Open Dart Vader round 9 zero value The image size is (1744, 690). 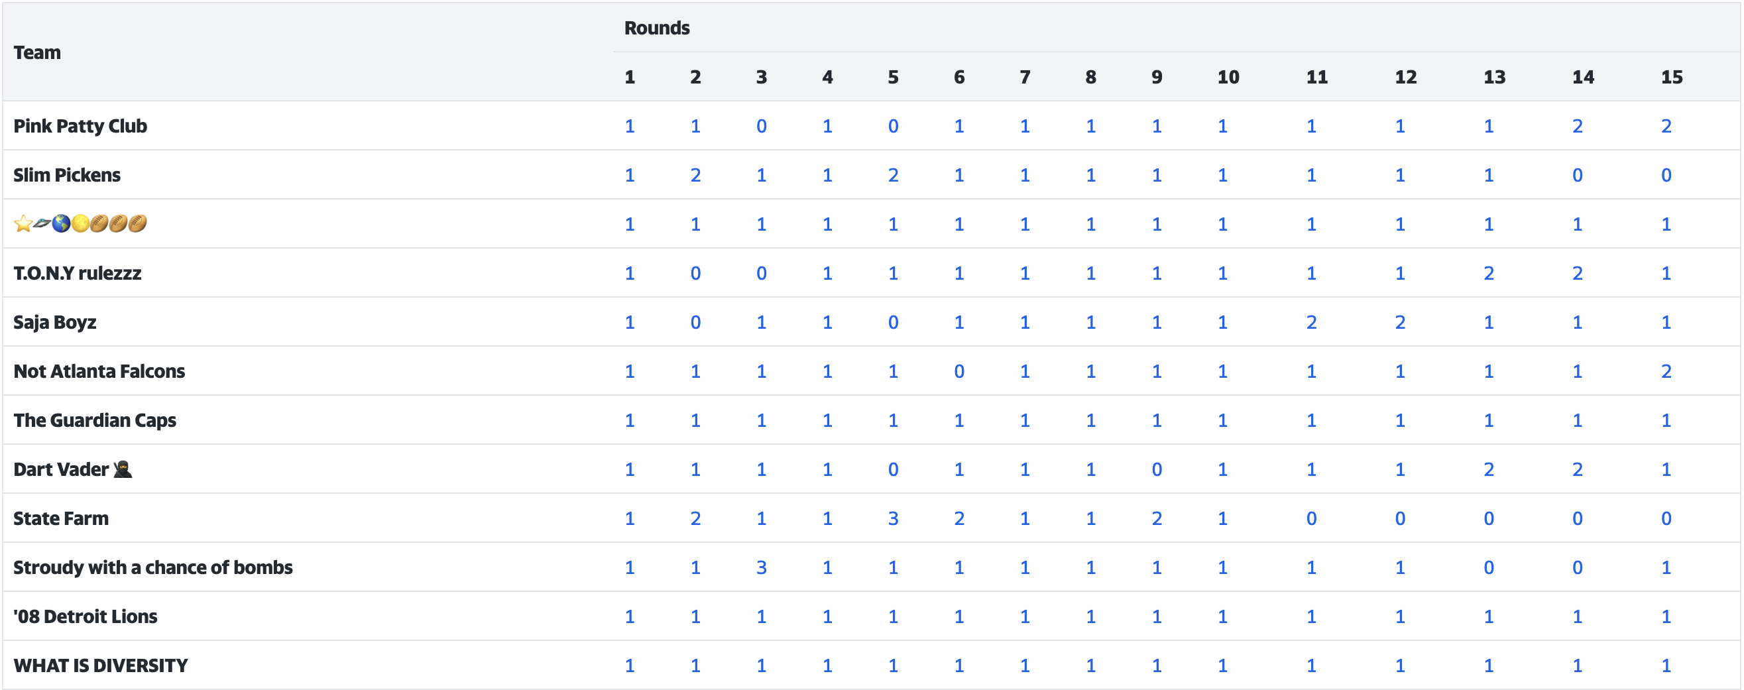1156,469
